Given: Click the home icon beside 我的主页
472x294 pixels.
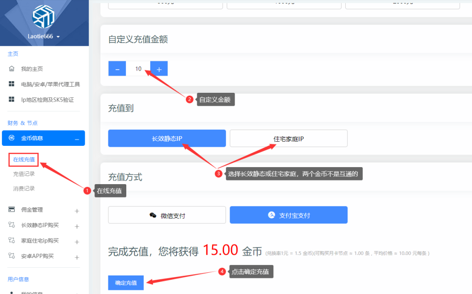Looking at the screenshot, I should pyautogui.click(x=12, y=69).
